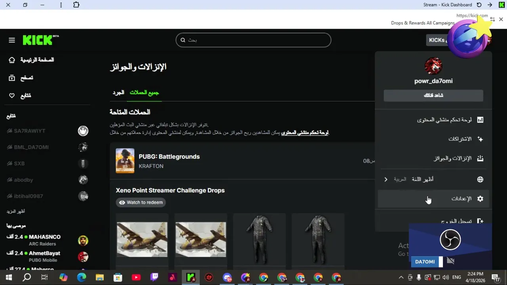Follow the لوحة تحكم منشئي المحتوى link
This screenshot has width=507, height=285.
(x=305, y=133)
